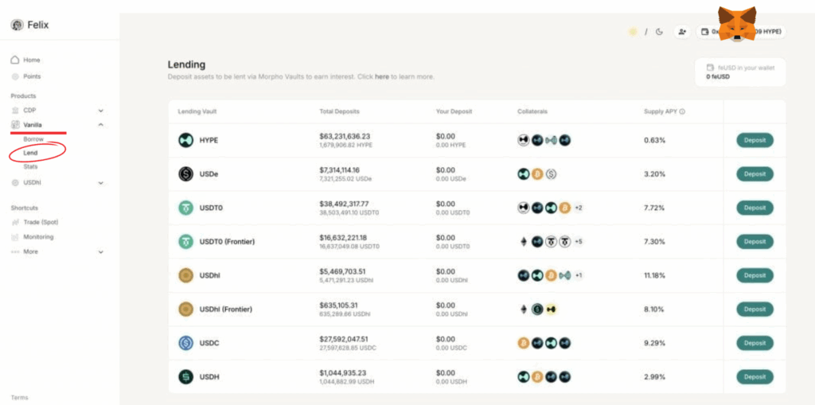Screen dimensions: 815x405
Task: Click the MetaMask fox icon
Action: pyautogui.click(x=737, y=25)
